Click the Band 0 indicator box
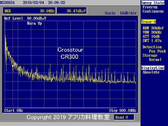 tap(124, 117)
